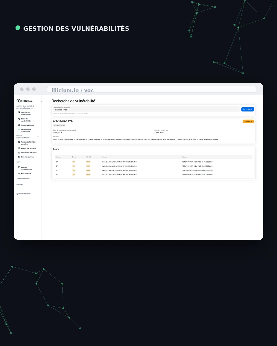Click the illicium logo in the sidebar
Screen dimensions: 277x346
click(x=25, y=101)
